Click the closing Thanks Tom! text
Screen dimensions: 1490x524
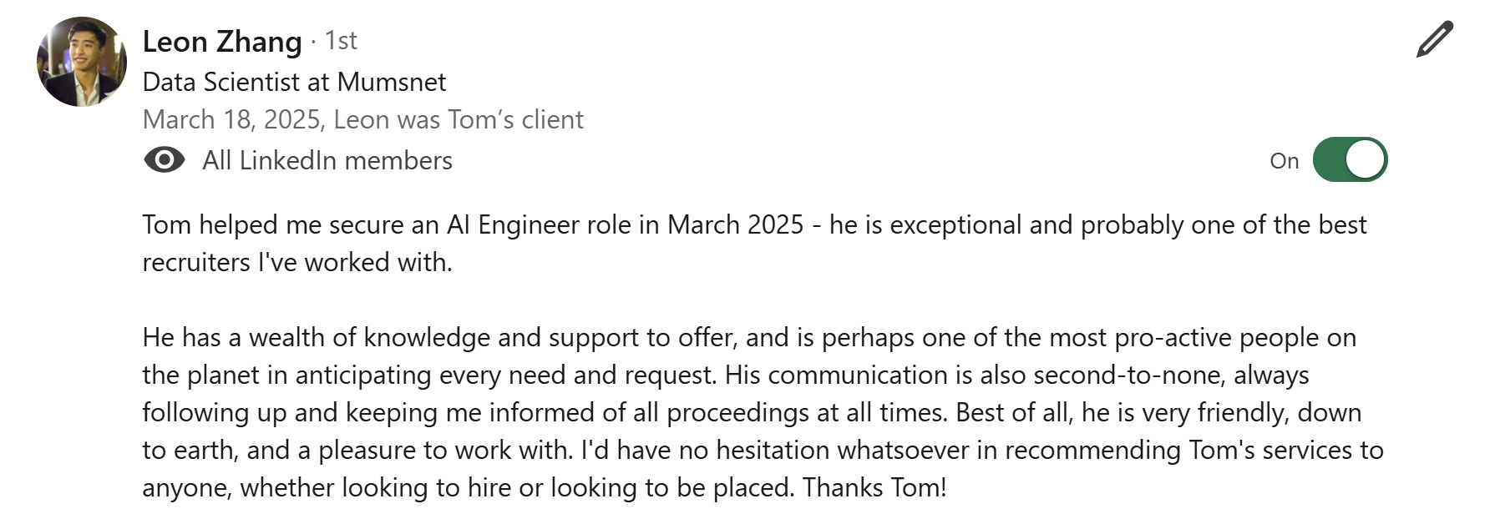point(874,487)
